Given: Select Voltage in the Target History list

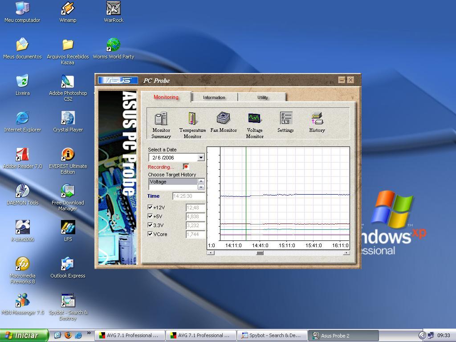Looking at the screenshot, I should pos(173,182).
